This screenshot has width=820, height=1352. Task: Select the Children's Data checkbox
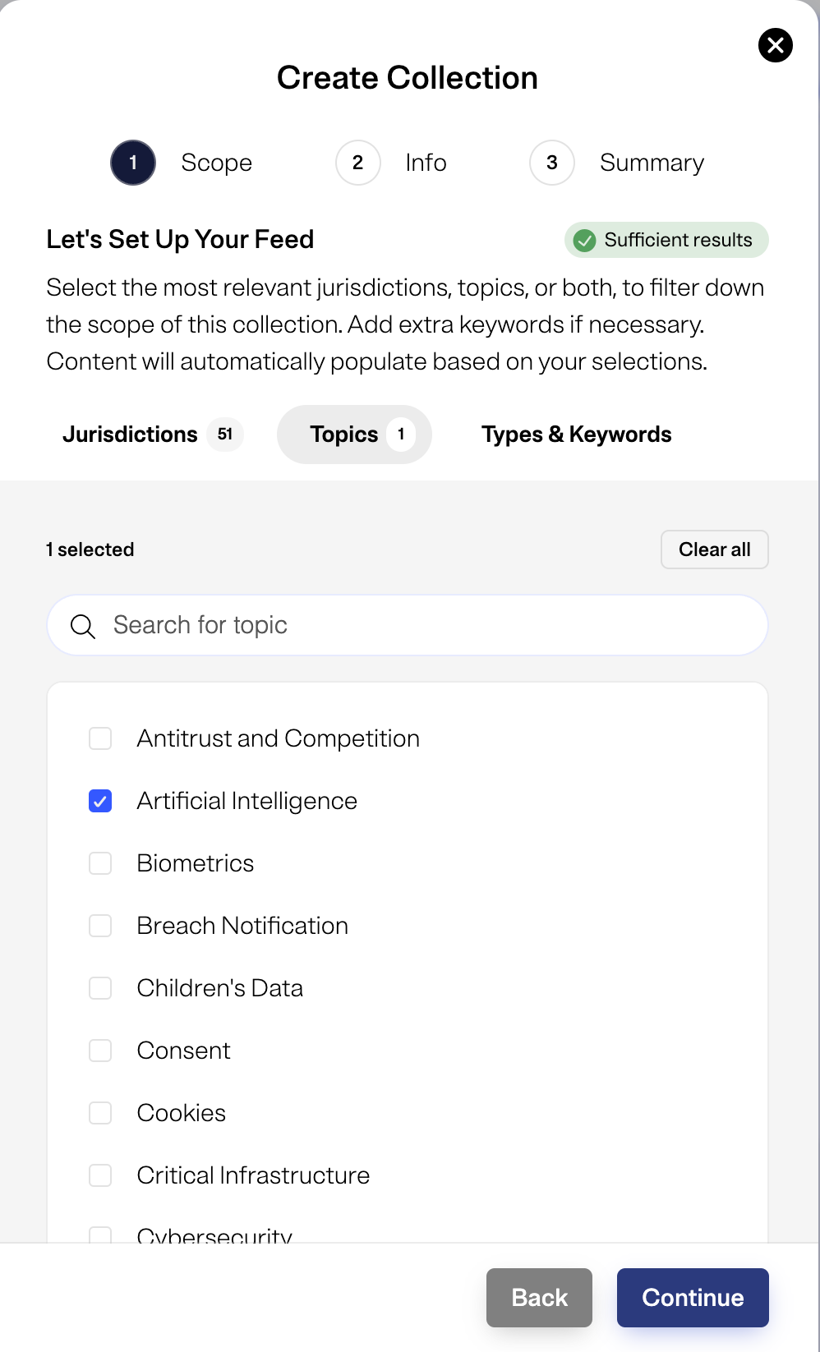(x=99, y=988)
